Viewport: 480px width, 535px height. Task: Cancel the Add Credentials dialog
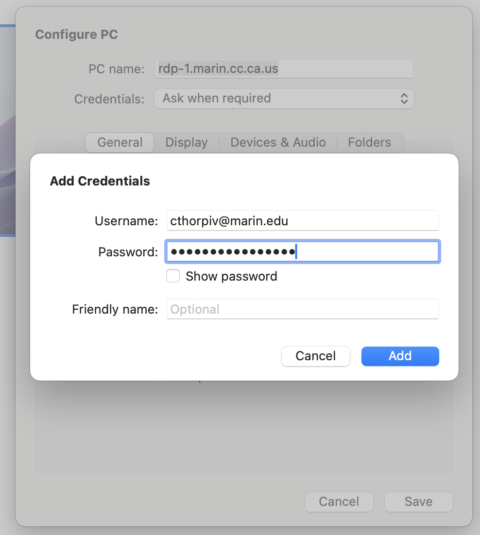(315, 356)
